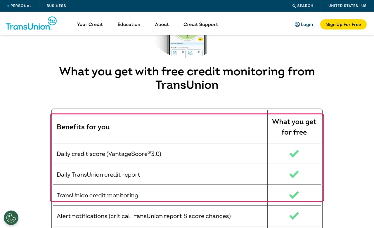Click checkmark for Alert notifications row
The image size is (374, 228).
(x=294, y=216)
